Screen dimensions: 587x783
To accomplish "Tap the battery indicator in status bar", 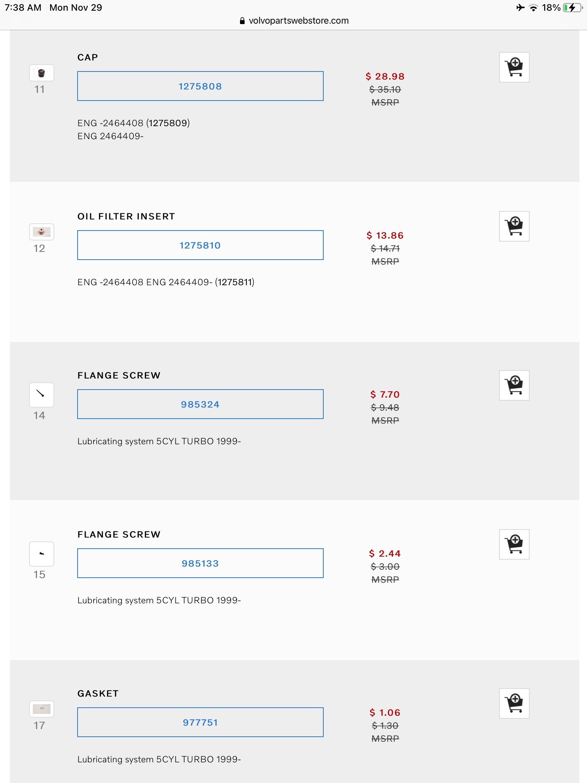I will pyautogui.click(x=572, y=8).
